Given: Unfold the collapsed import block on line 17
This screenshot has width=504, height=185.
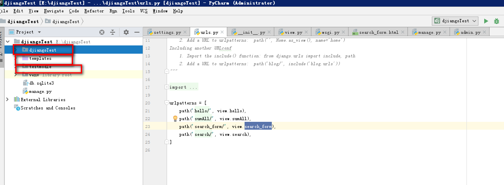Looking at the screenshot, I should pyautogui.click(x=167, y=87).
